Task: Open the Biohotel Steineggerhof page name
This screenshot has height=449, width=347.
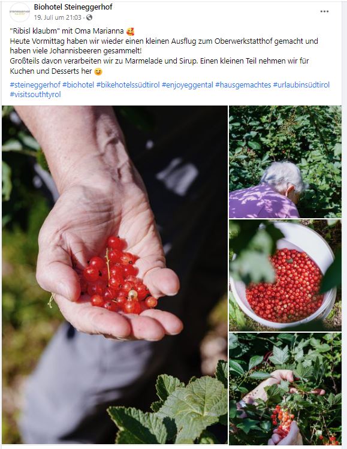Action: click(73, 7)
